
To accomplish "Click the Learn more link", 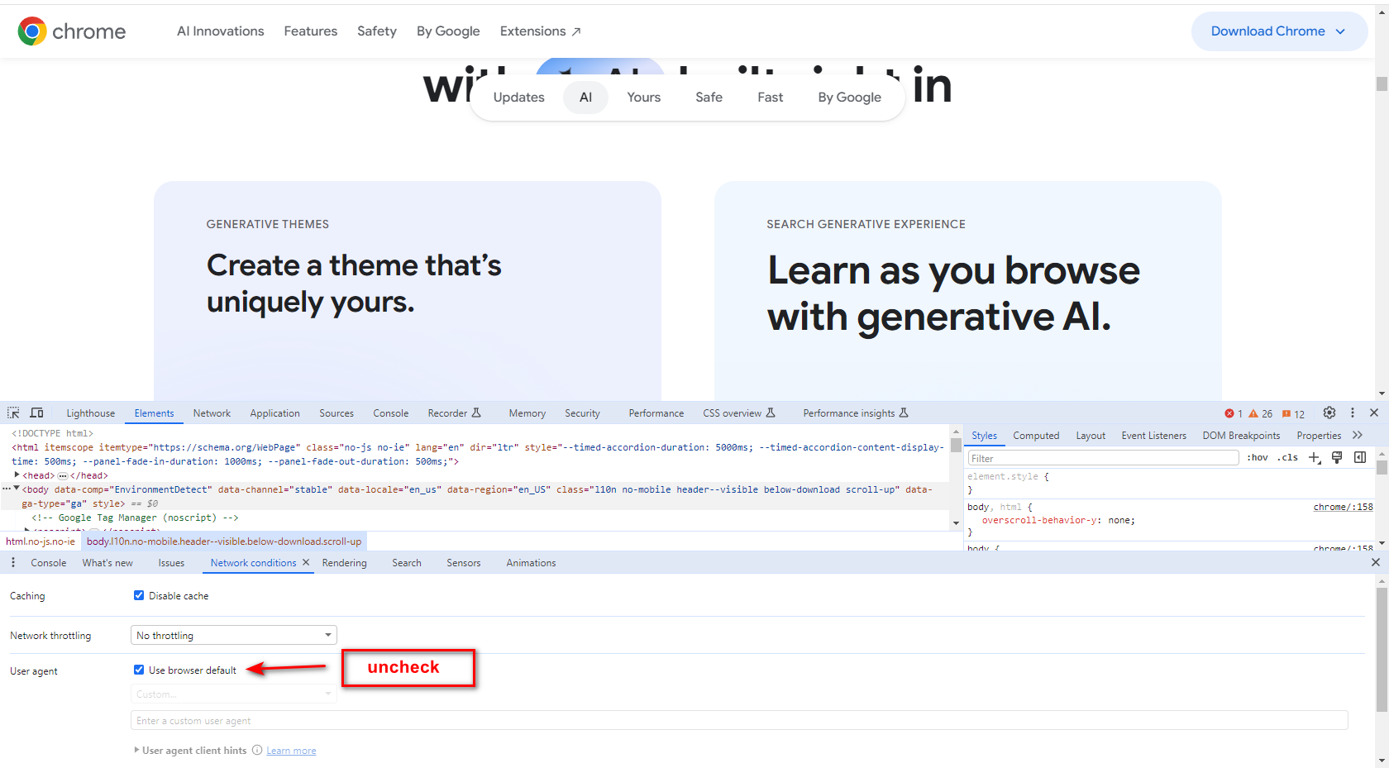I will pyautogui.click(x=290, y=750).
